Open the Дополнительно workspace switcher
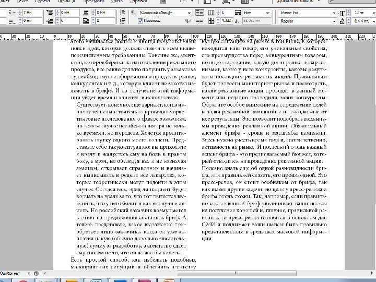376x282 pixels. point(298,1)
